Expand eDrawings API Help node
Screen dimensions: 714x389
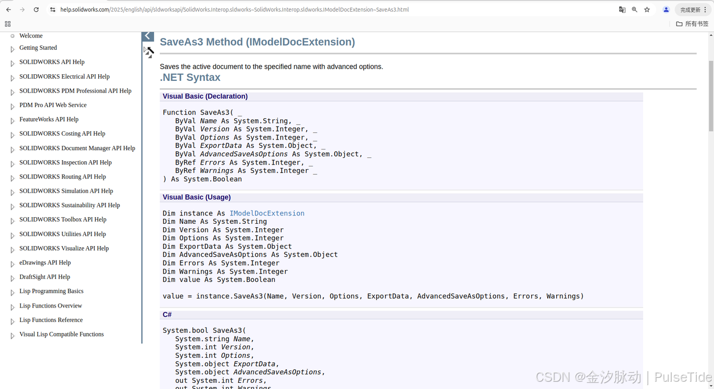click(12, 264)
